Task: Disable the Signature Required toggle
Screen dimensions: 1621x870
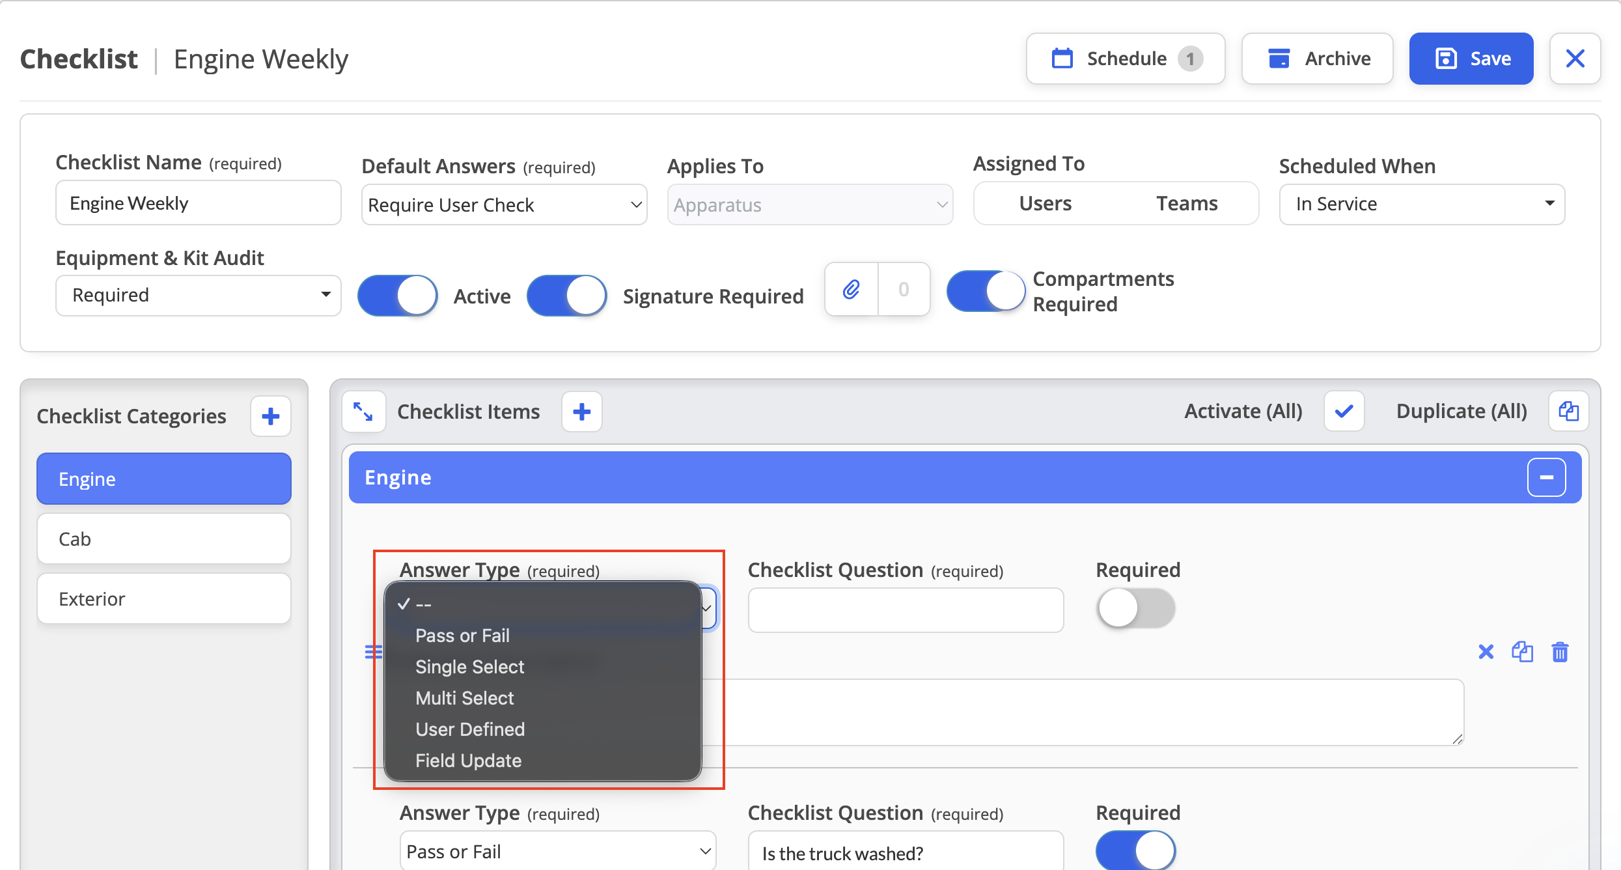Action: [567, 296]
